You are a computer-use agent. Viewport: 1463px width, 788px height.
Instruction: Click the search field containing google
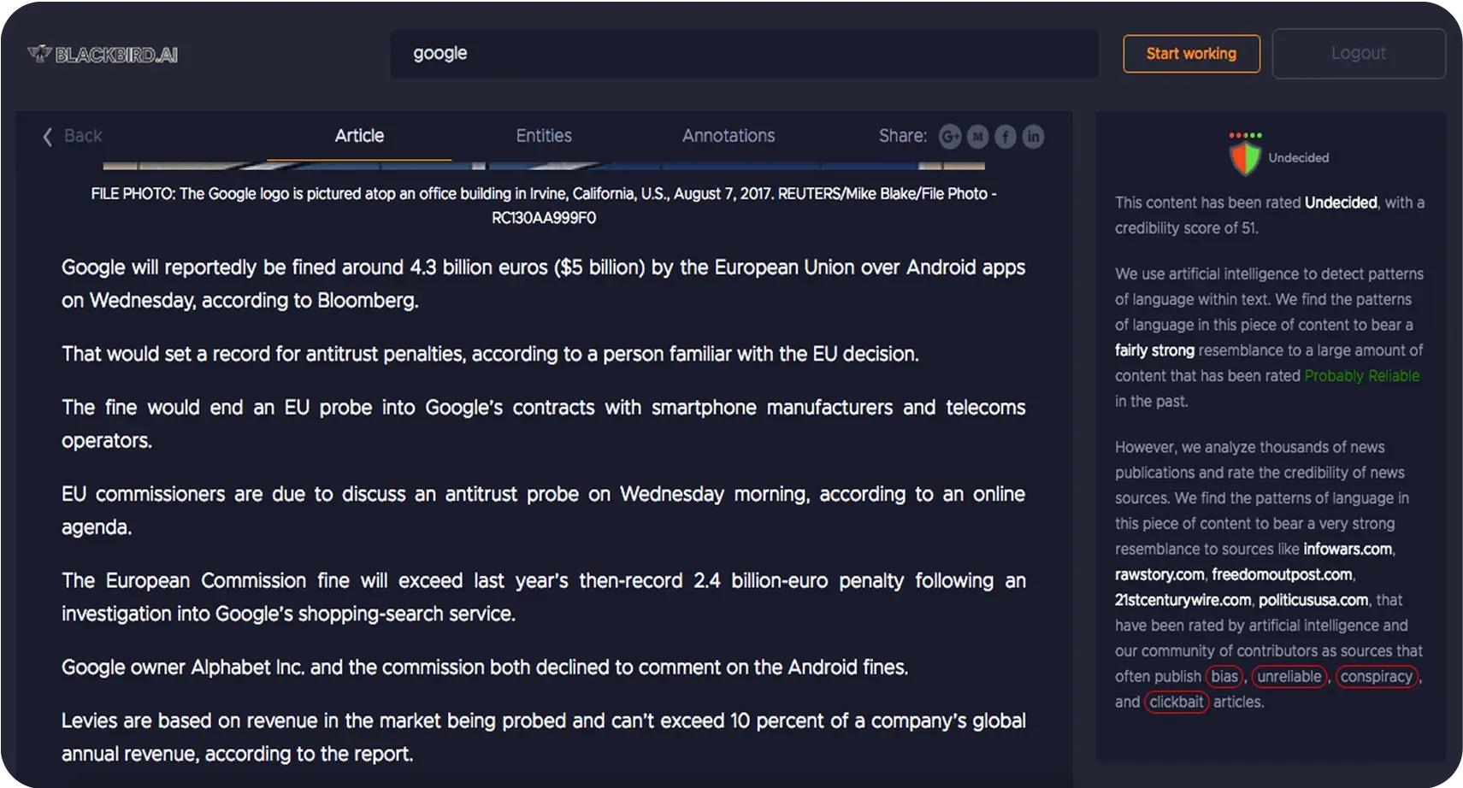click(744, 54)
